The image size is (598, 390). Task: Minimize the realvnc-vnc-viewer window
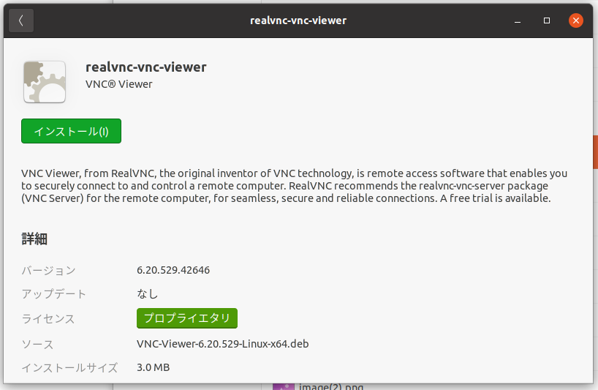tap(518, 20)
